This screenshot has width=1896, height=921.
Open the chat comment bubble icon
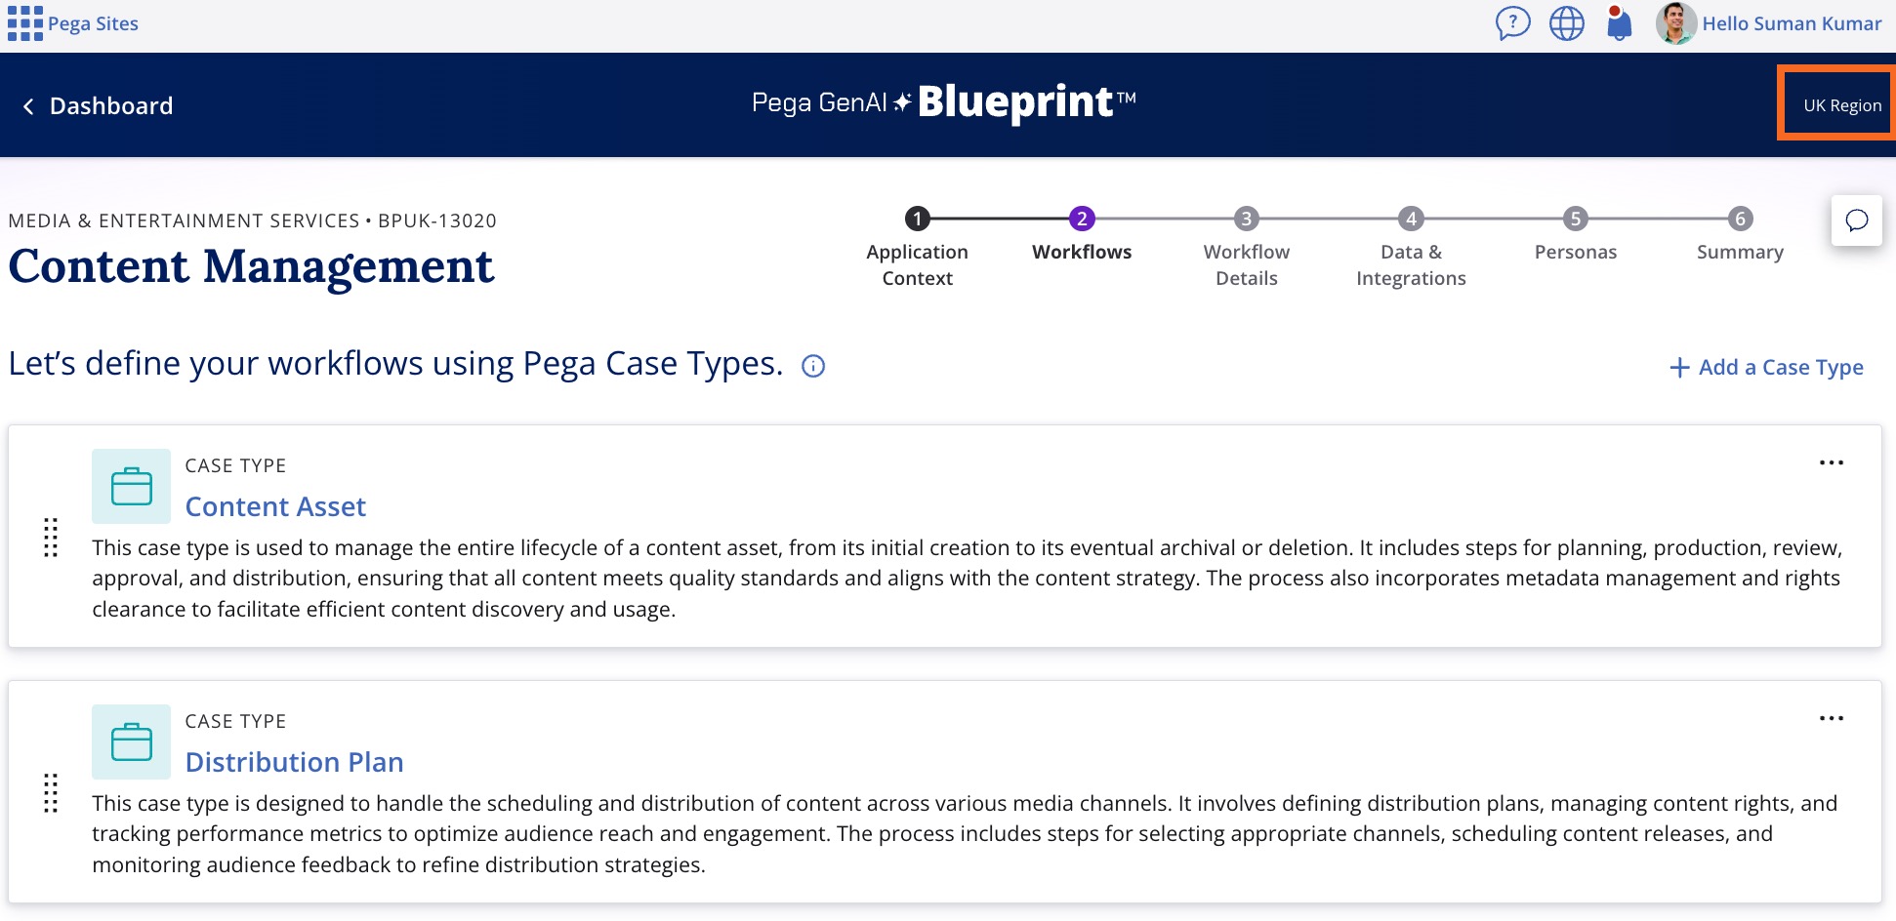pos(1856,220)
